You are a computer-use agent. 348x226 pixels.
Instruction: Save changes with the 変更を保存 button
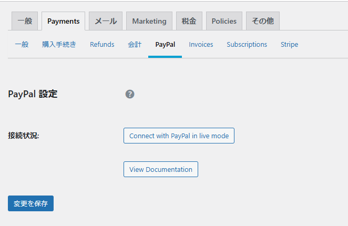click(30, 203)
